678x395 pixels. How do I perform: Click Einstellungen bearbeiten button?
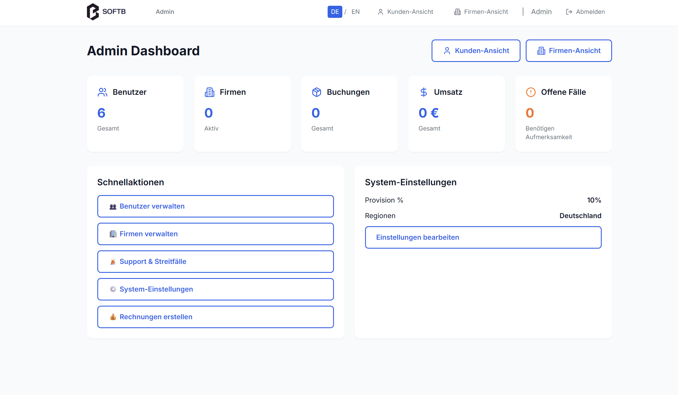click(483, 237)
